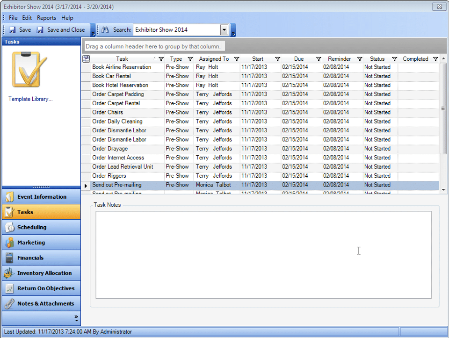Switch to the Notes & Attachments section
Screen dimensions: 449x338
click(x=41, y=304)
